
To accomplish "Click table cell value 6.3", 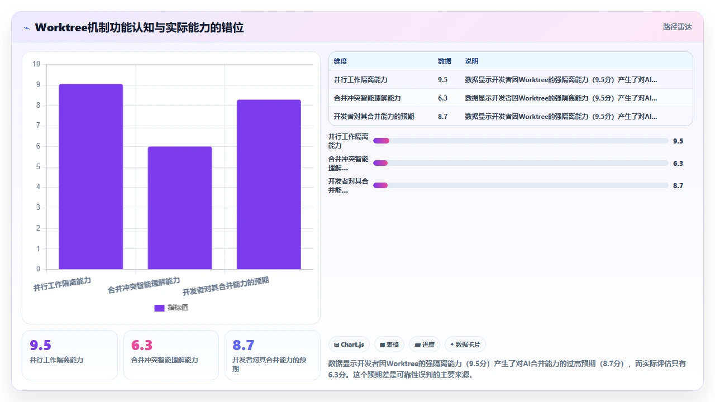I will pyautogui.click(x=443, y=98).
